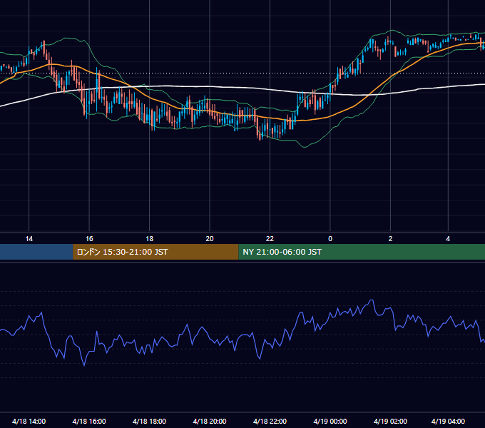
Task: Click the 4 hour label on chart axis
Action: 448,239
